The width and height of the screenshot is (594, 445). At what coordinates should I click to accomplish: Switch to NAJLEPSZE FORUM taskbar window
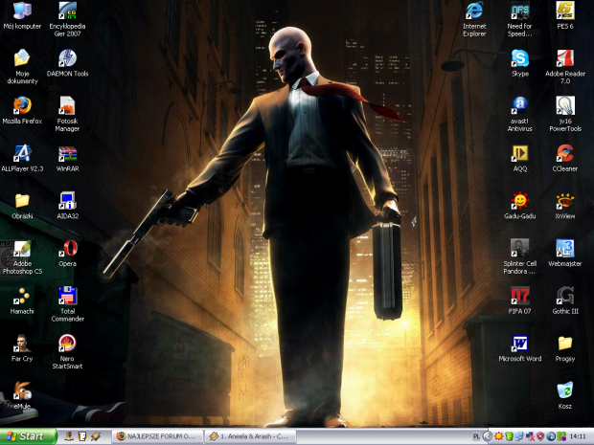tap(155, 436)
